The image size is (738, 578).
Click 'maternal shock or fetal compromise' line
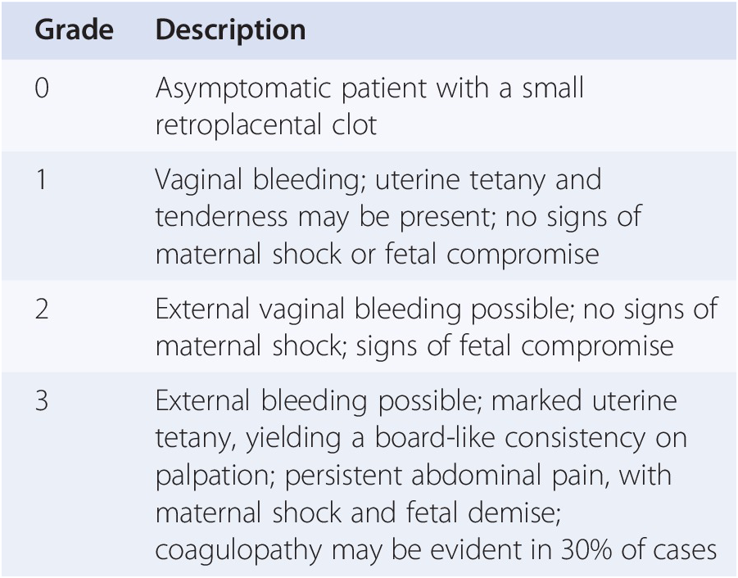pyautogui.click(x=377, y=254)
